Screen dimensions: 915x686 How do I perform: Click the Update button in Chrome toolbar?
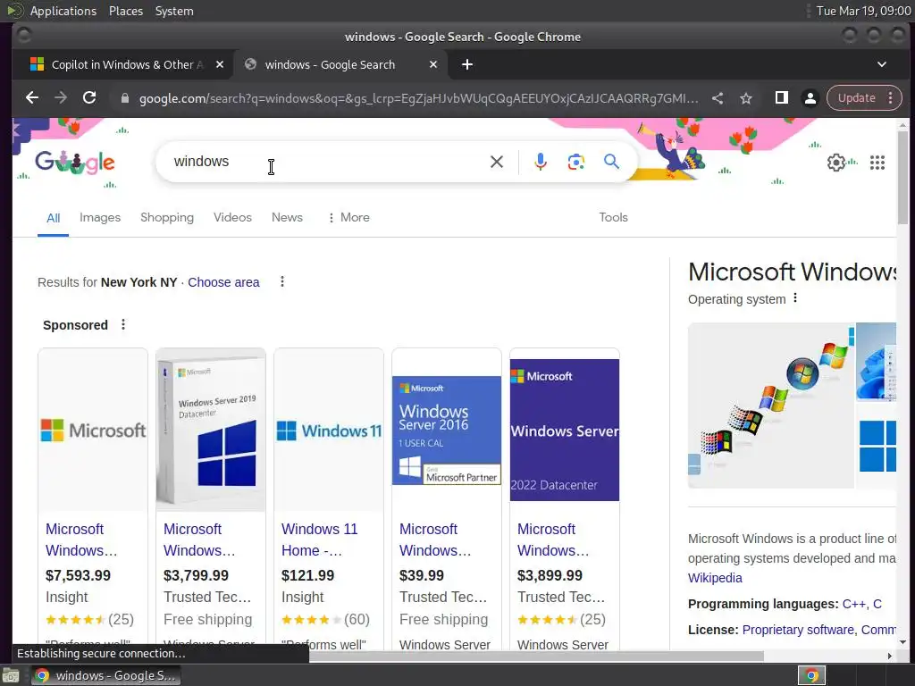tap(856, 98)
